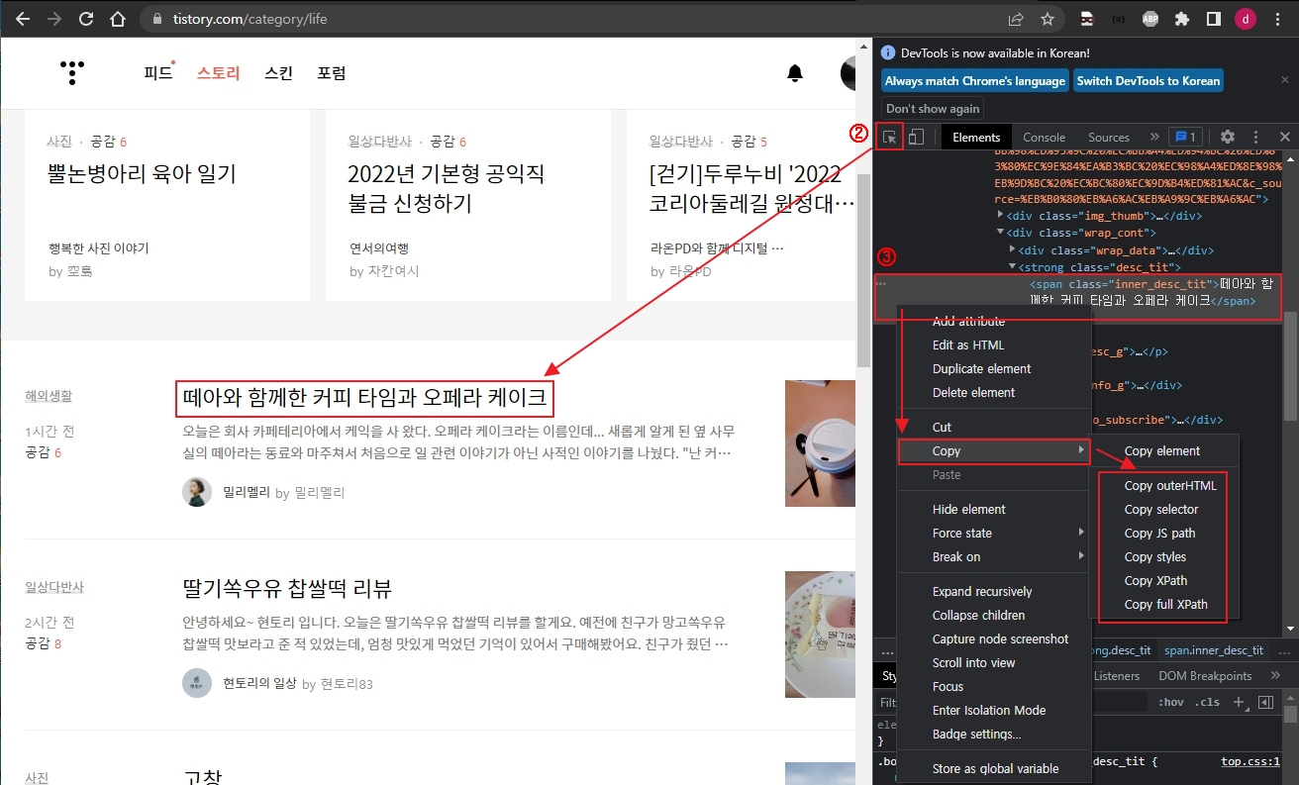Click Don't show again
This screenshot has height=785, width=1299.
click(x=933, y=109)
